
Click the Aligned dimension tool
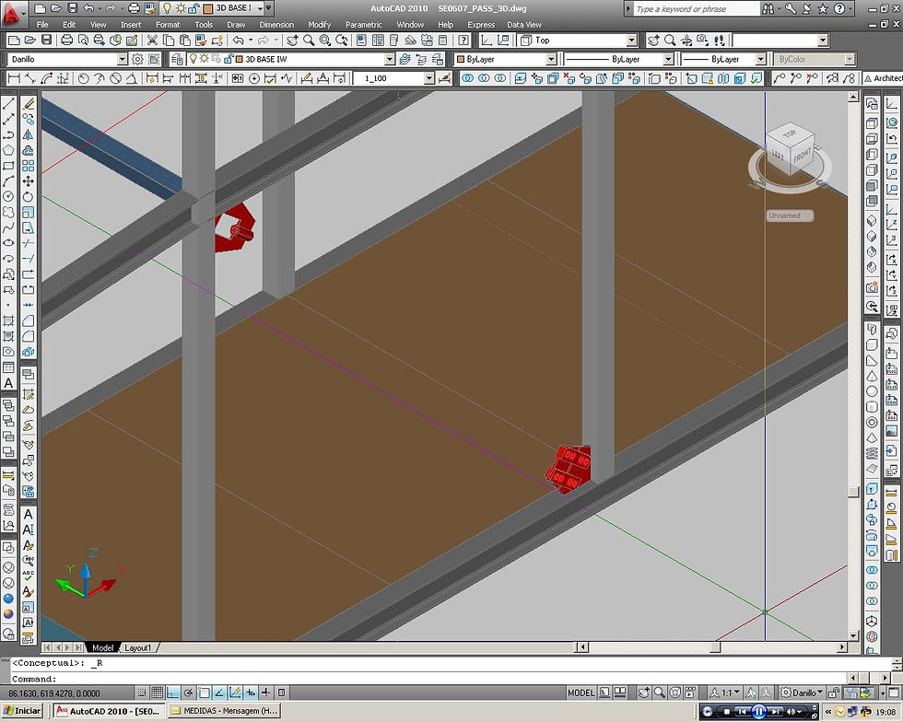[x=30, y=78]
